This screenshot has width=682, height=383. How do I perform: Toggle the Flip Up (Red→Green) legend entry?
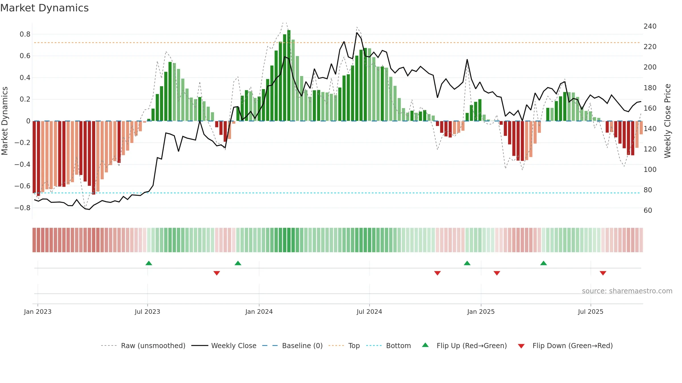465,346
